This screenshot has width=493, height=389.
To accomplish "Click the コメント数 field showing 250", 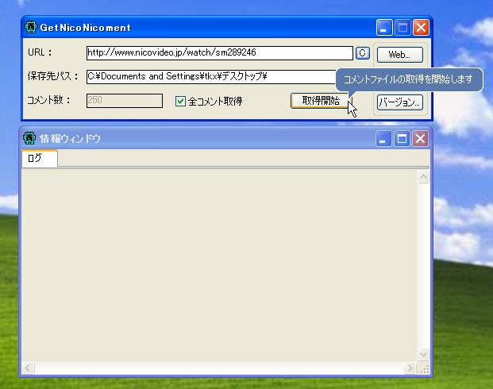I will (x=125, y=101).
